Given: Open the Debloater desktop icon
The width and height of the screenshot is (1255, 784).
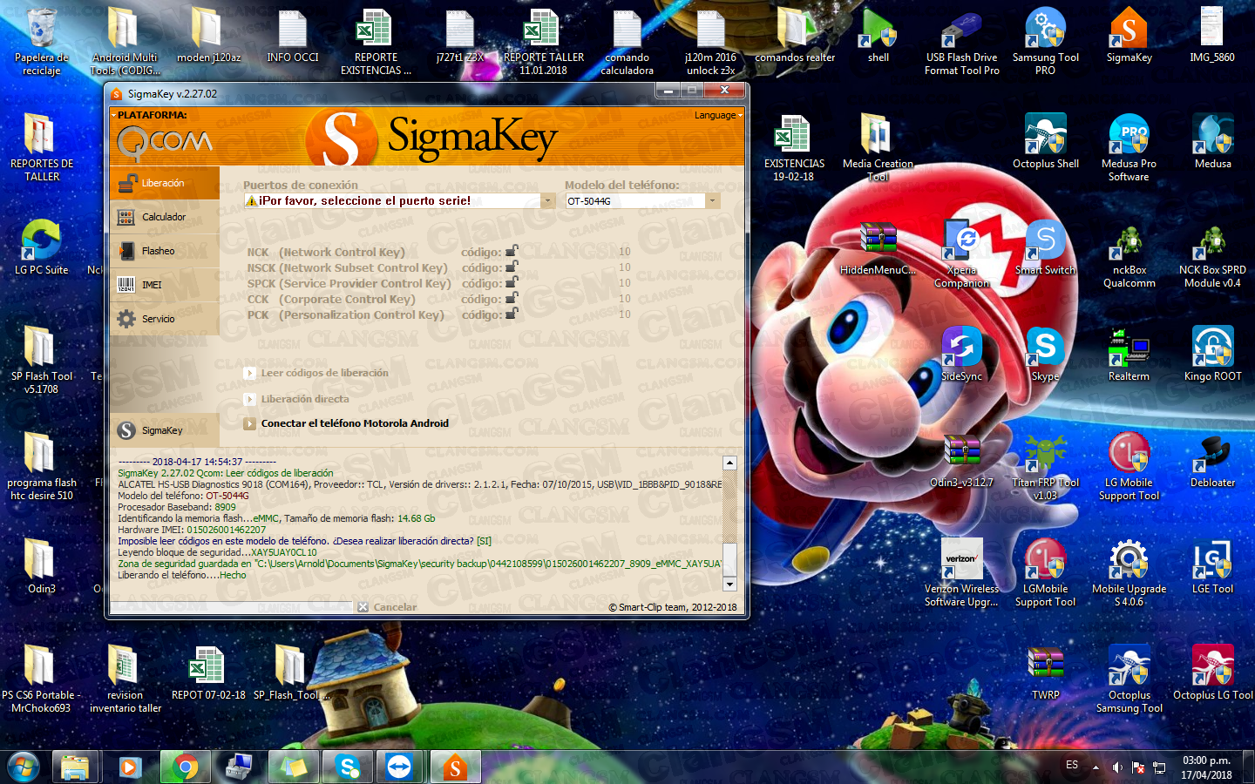Looking at the screenshot, I should (x=1212, y=460).
